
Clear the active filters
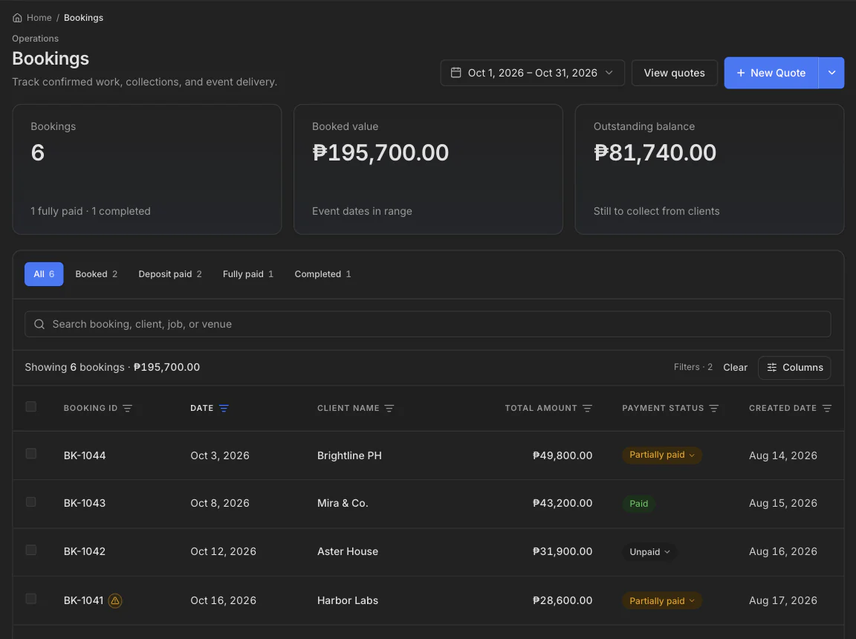[735, 367]
